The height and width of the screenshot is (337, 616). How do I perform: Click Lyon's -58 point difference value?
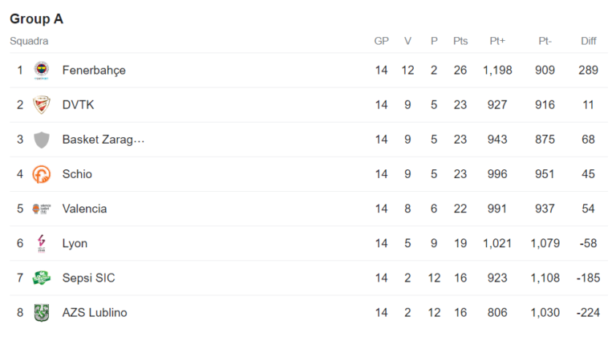[x=589, y=243]
